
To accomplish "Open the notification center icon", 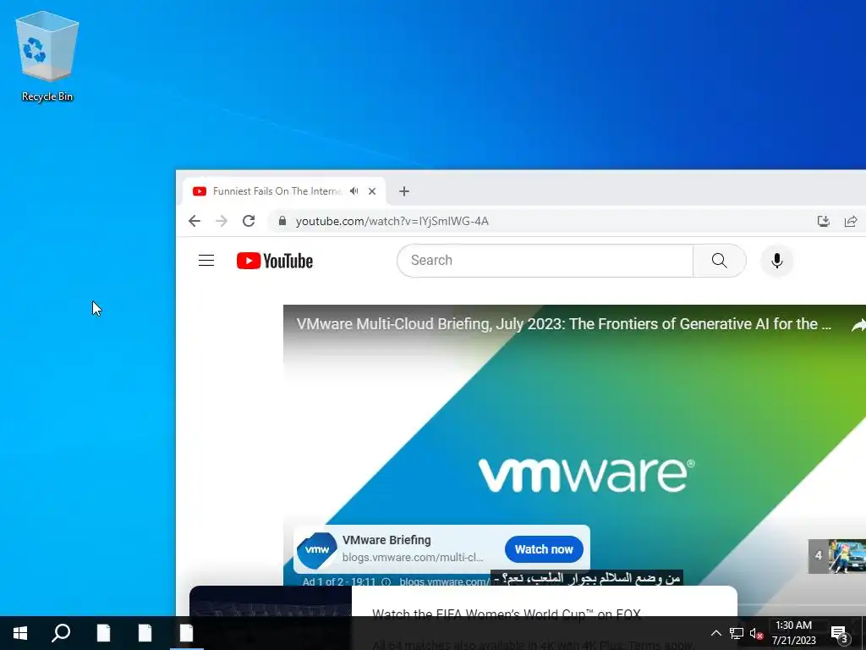I will (839, 633).
